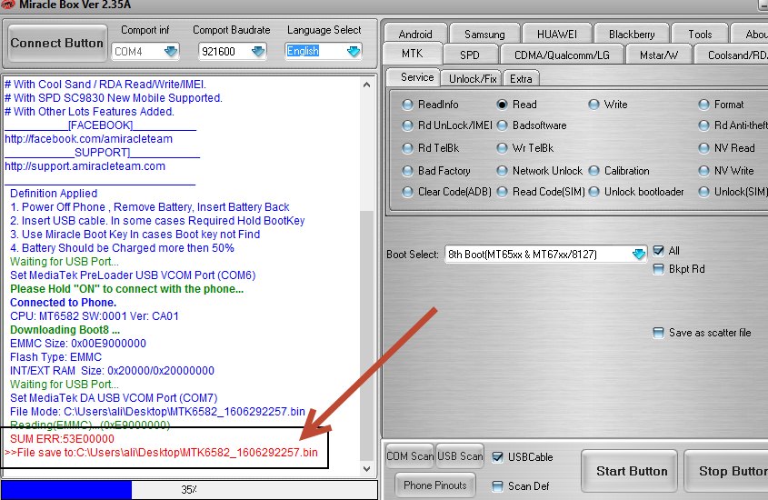Select the ReadInfo radio button
This screenshot has height=500, width=768.
pyautogui.click(x=407, y=105)
